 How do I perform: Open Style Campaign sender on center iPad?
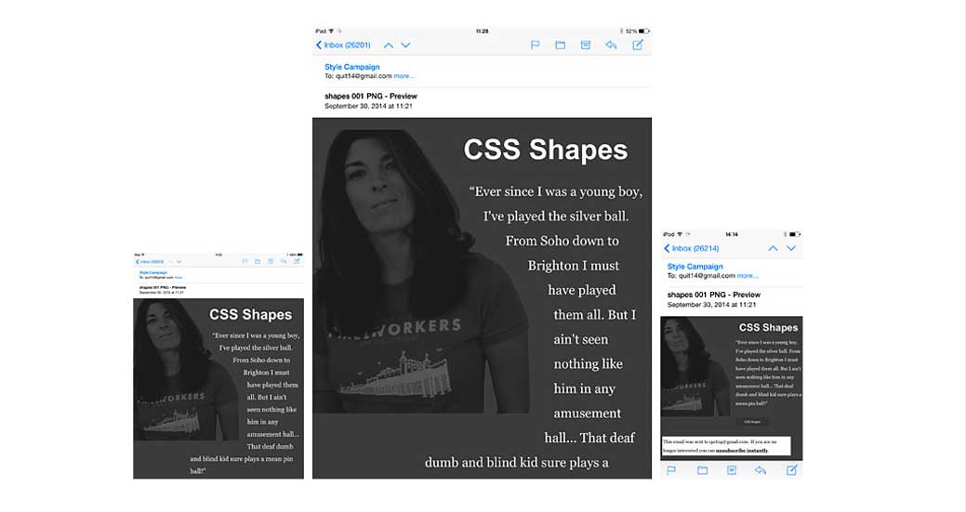351,67
